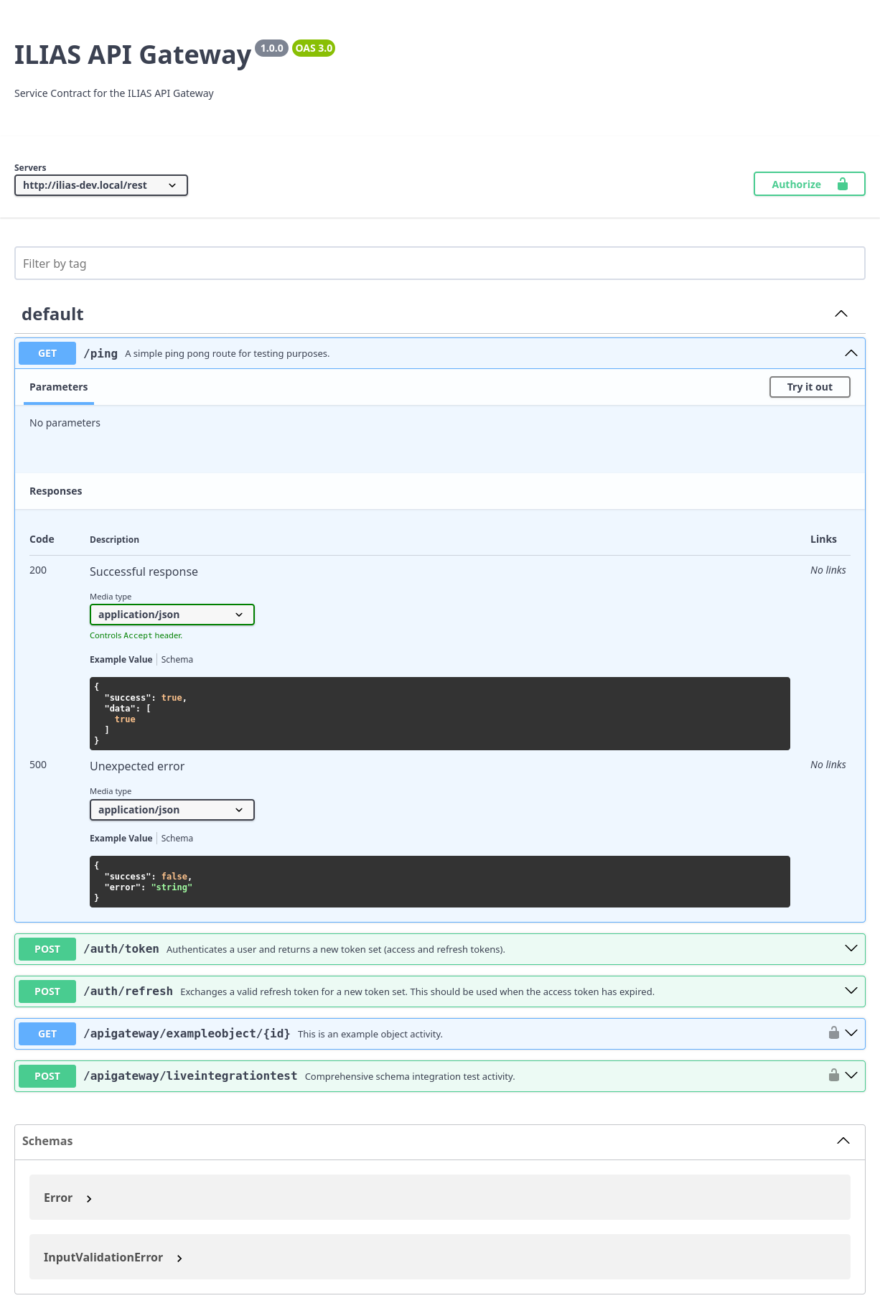Screen dimensions: 880x1316
Task: Click the GET badge for /ping
Action: tap(47, 353)
